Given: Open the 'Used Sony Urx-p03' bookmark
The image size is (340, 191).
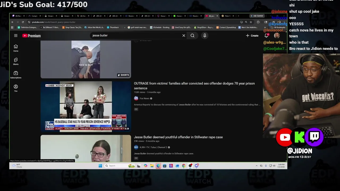Looking at the screenshot, I should point(181,27).
